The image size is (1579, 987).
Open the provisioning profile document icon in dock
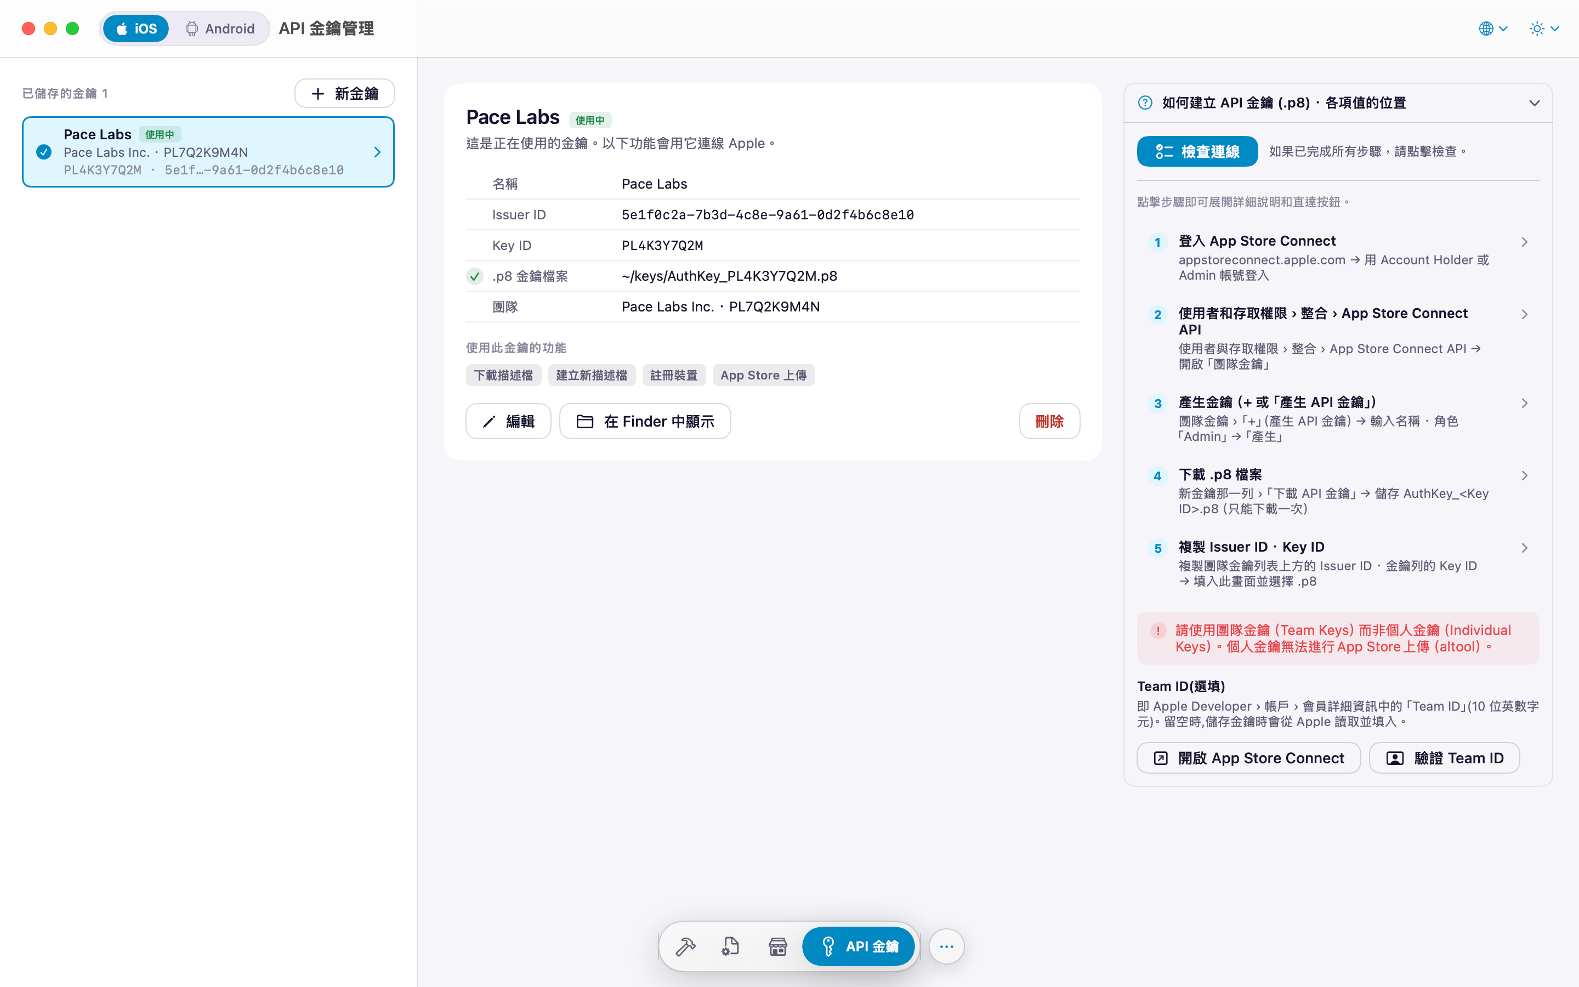[731, 946]
